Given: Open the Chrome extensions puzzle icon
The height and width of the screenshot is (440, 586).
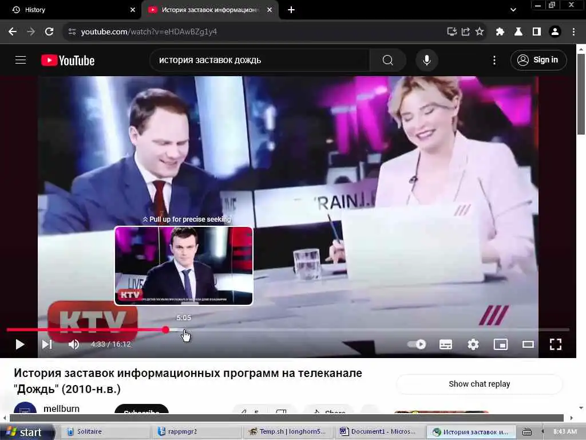Looking at the screenshot, I should tap(500, 32).
